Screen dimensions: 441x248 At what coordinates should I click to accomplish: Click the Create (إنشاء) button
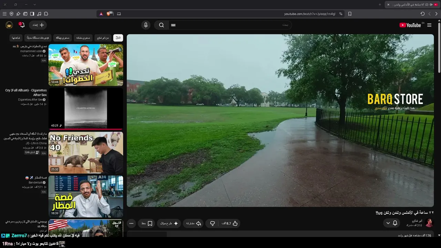[x=38, y=25]
